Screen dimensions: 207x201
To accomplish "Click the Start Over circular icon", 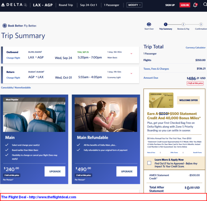I will click(149, 24).
